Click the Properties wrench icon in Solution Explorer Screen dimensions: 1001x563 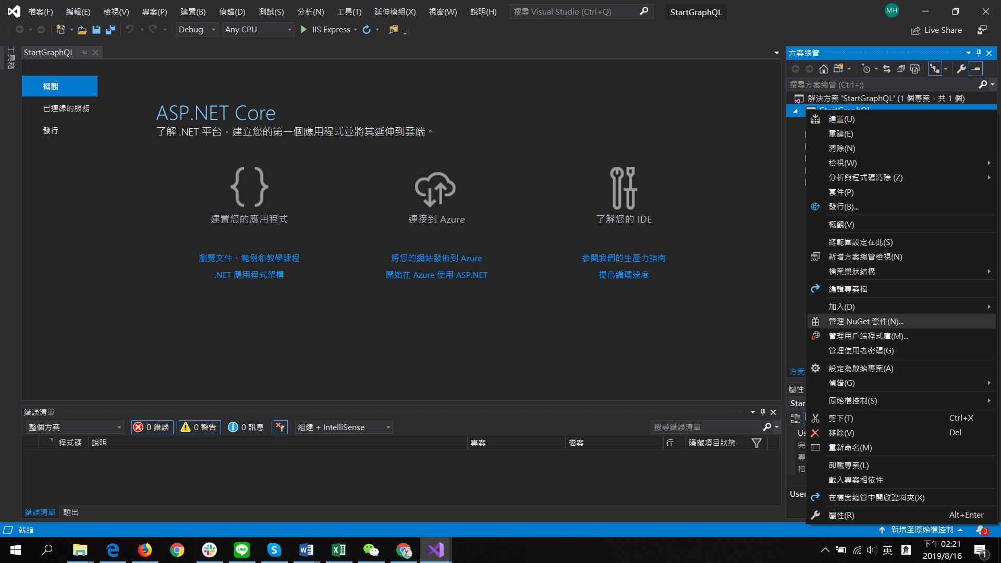pos(961,69)
